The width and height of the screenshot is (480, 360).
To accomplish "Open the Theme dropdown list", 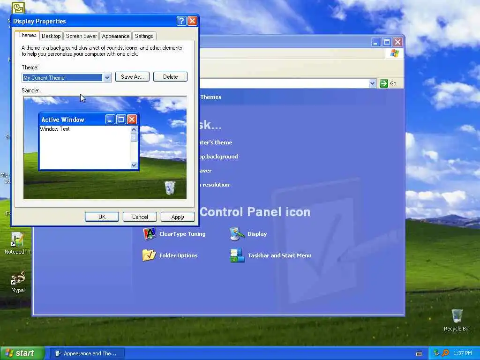I will click(107, 77).
